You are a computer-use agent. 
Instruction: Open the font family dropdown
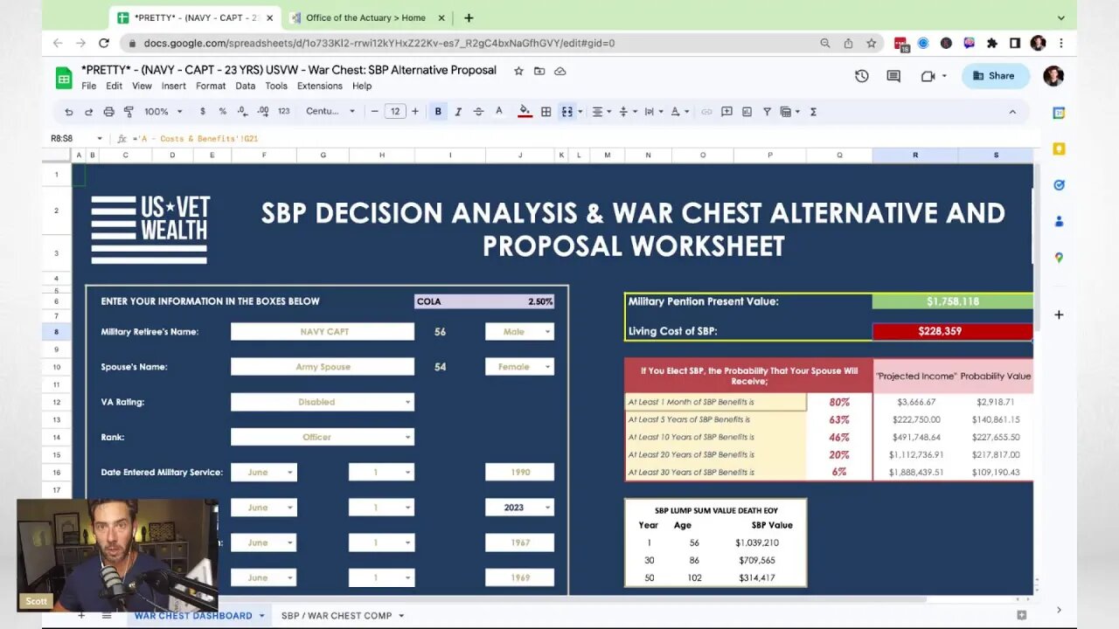point(330,112)
